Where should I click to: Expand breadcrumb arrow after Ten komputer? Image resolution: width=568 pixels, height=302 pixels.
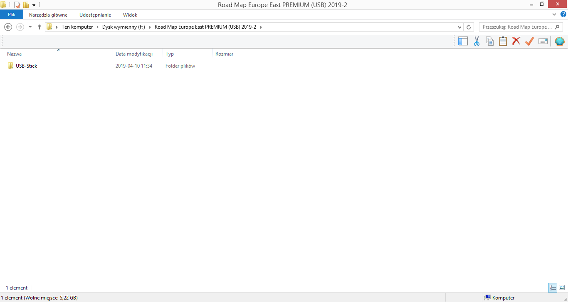tap(98, 27)
